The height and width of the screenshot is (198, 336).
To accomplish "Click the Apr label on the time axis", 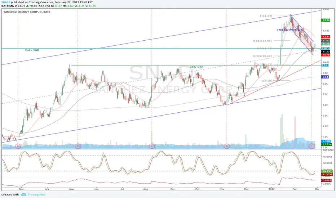I will tap(47, 189).
